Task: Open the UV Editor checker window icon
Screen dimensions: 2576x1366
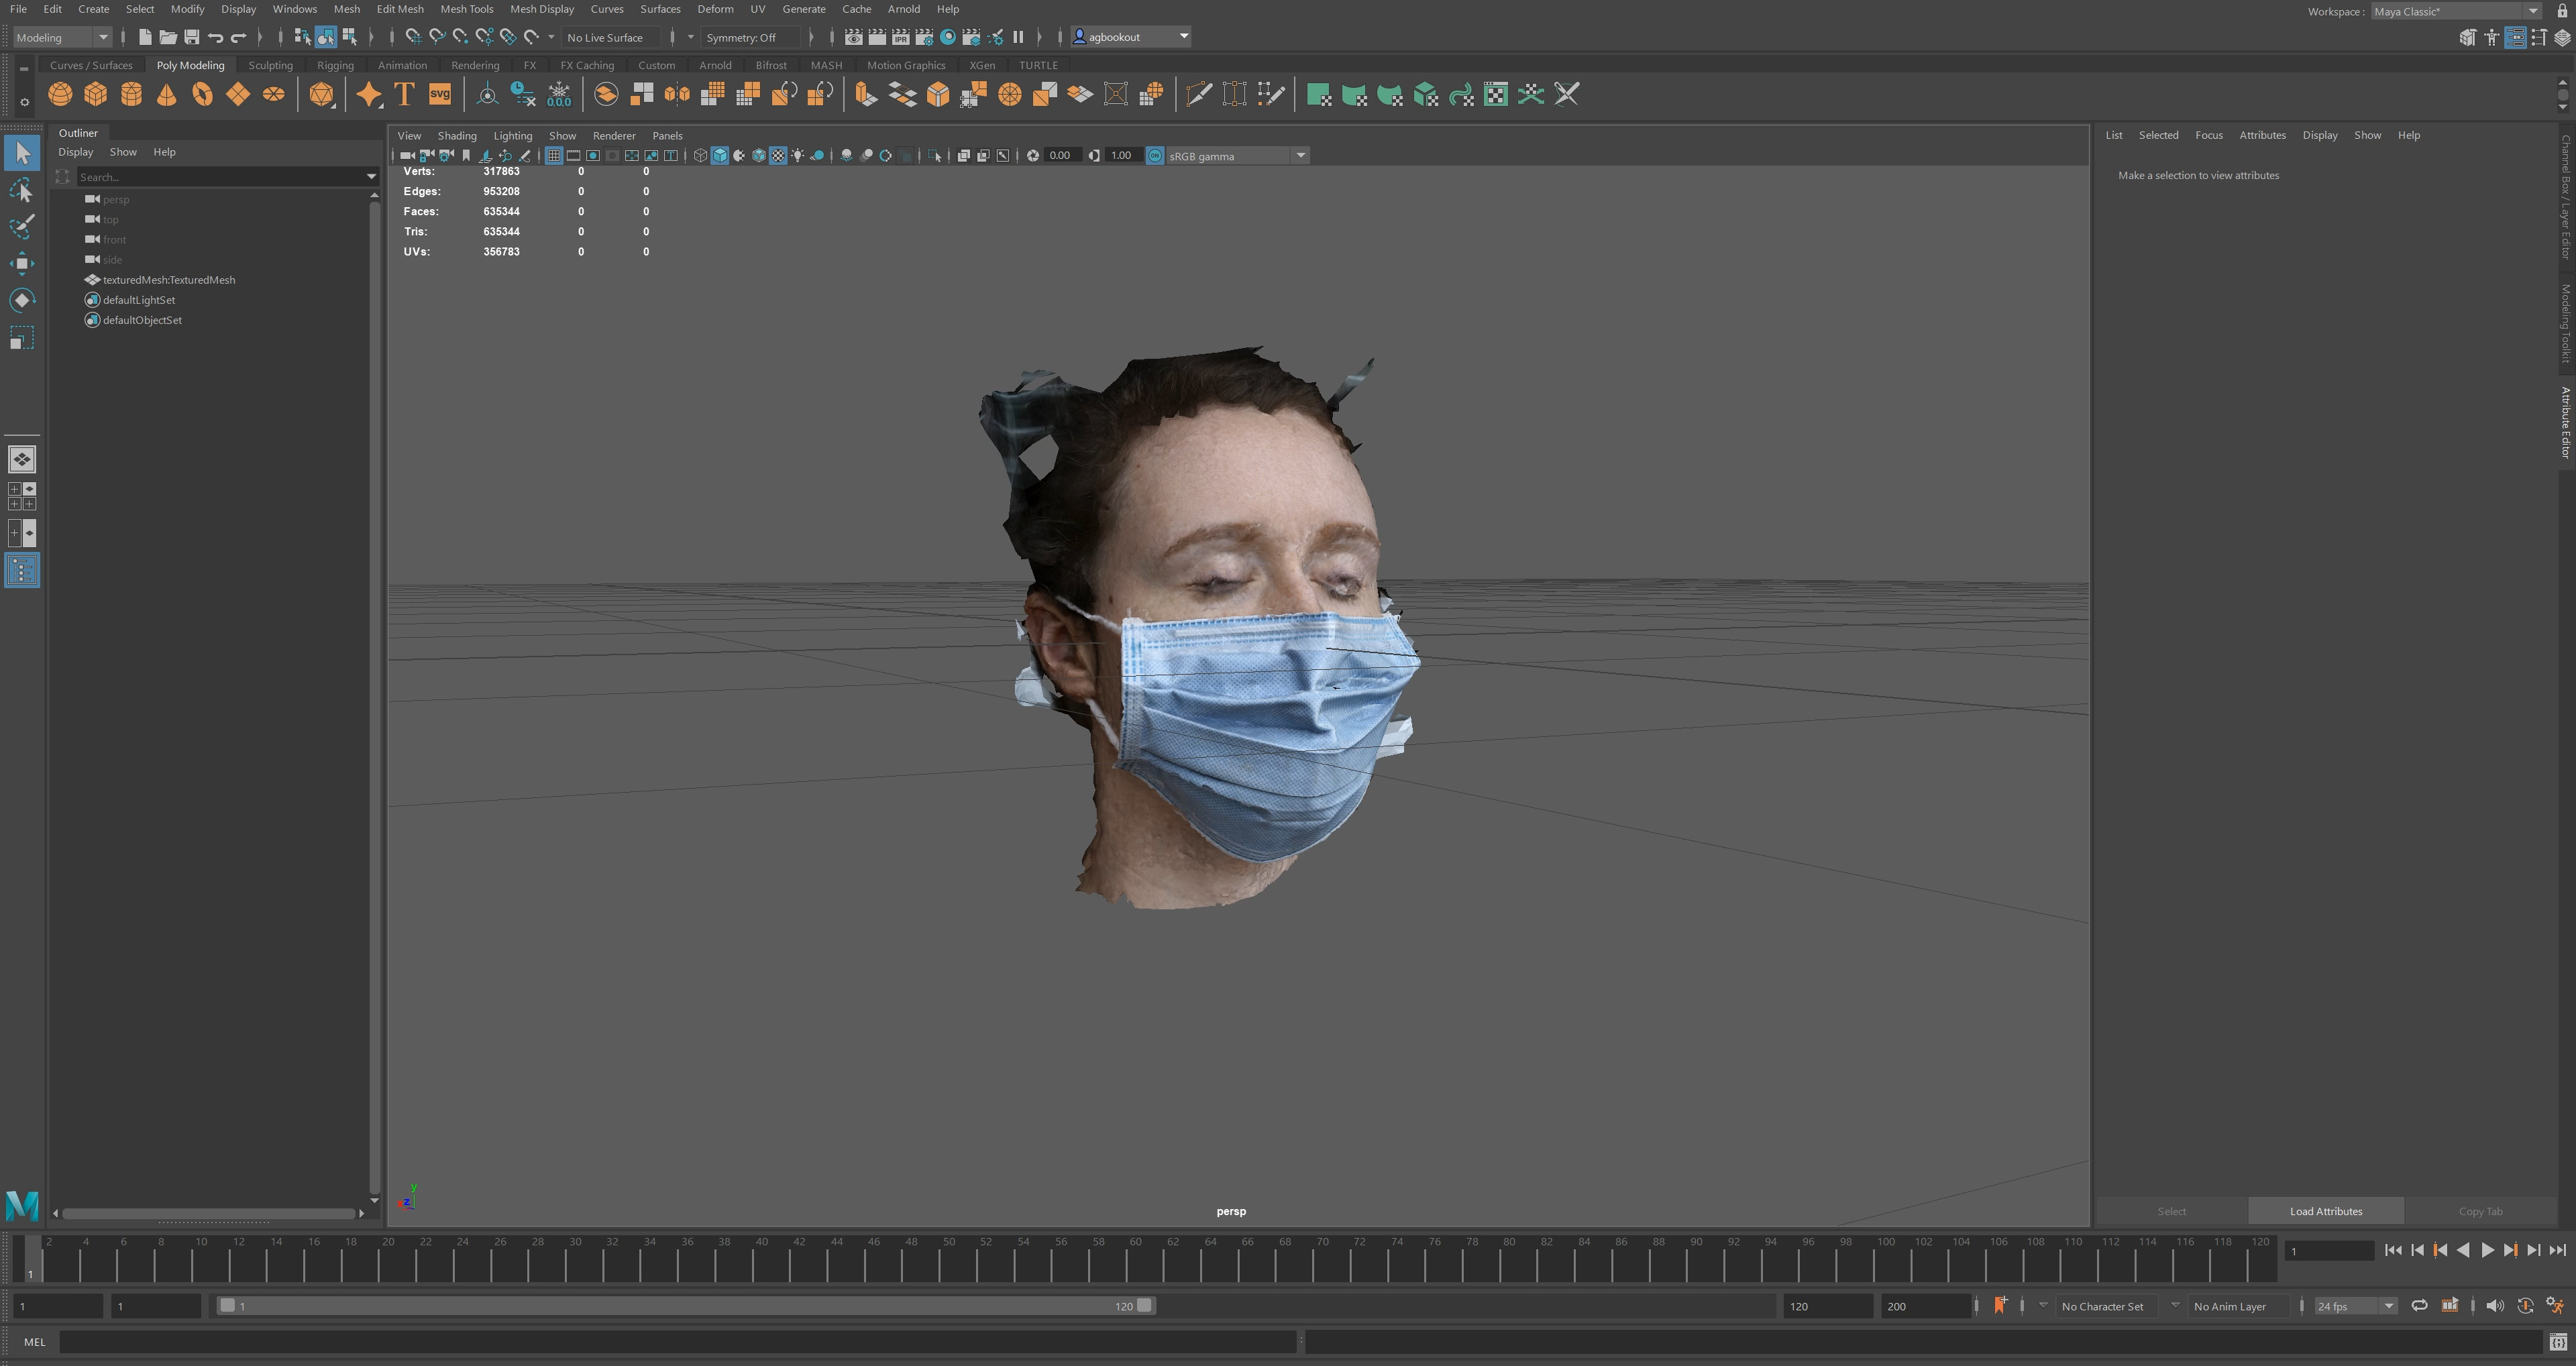Action: pos(1495,94)
